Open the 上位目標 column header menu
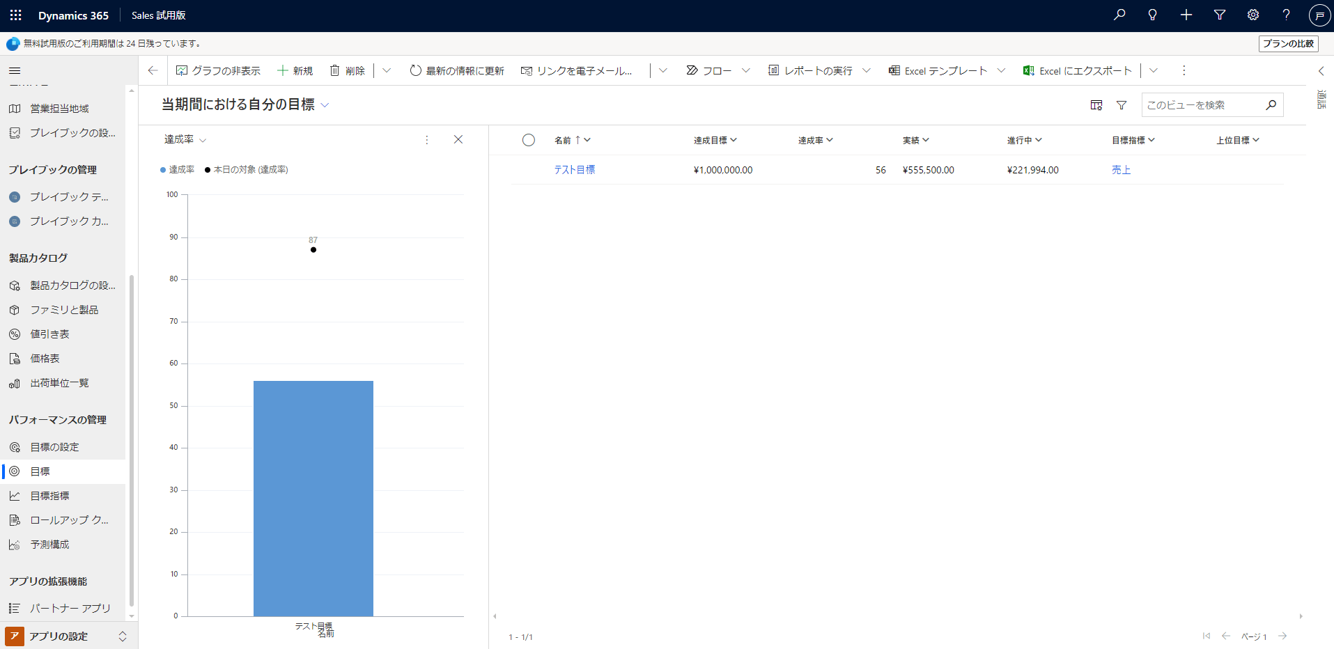 tap(1237, 140)
